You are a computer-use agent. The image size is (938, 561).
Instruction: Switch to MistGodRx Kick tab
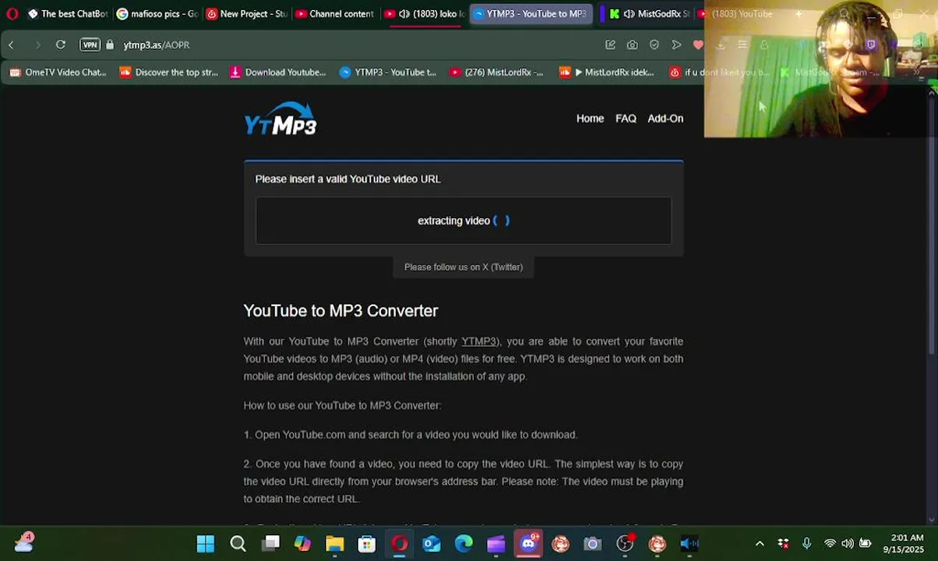(650, 14)
